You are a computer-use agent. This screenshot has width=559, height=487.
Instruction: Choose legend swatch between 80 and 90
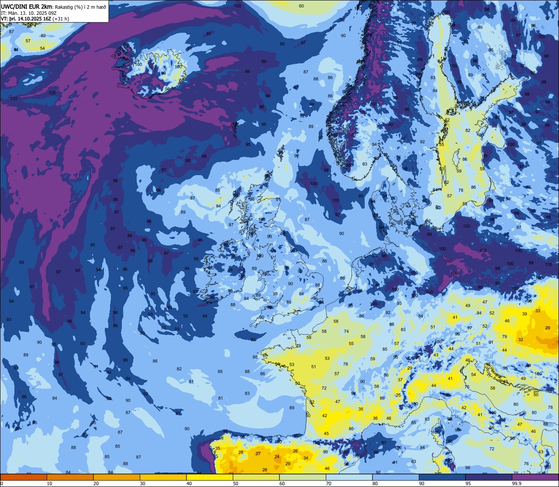pyautogui.click(x=396, y=477)
